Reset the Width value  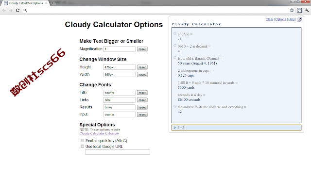142,75
